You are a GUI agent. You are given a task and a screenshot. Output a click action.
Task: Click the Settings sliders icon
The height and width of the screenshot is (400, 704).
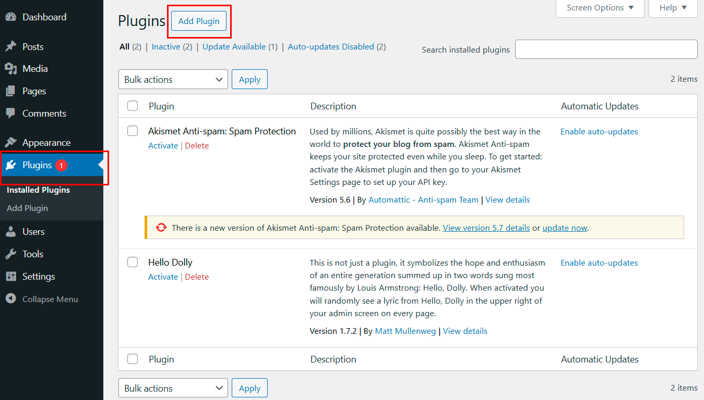pos(10,277)
